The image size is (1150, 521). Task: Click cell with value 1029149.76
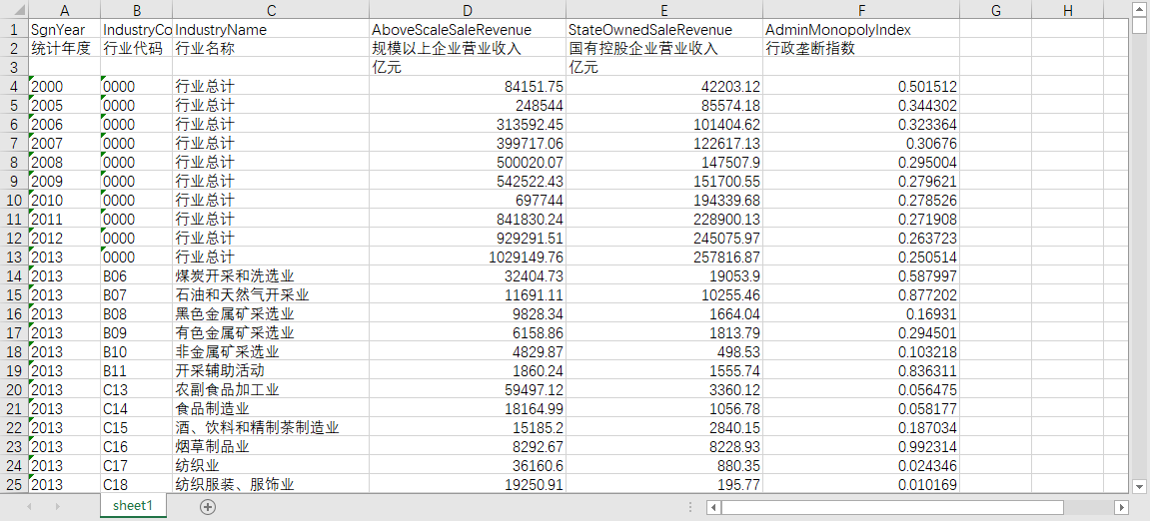[468, 258]
